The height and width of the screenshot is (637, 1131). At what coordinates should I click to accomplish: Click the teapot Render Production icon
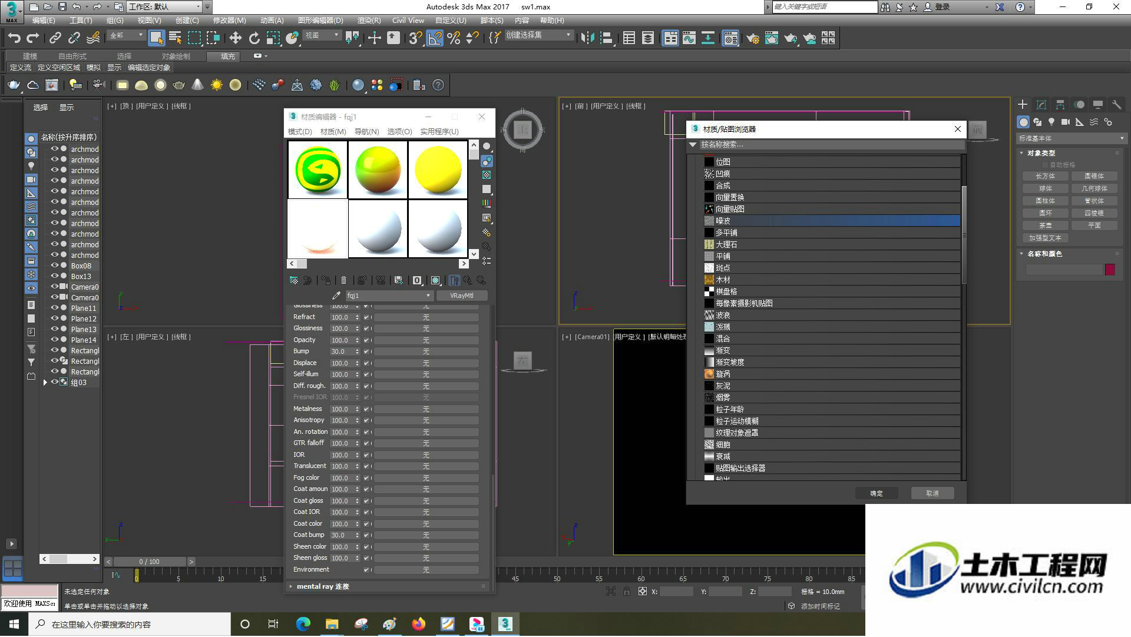click(790, 38)
